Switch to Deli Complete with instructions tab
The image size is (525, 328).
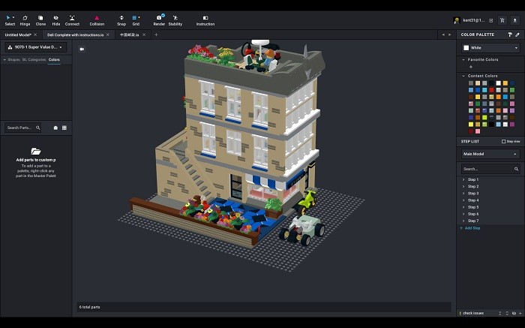(x=76, y=35)
